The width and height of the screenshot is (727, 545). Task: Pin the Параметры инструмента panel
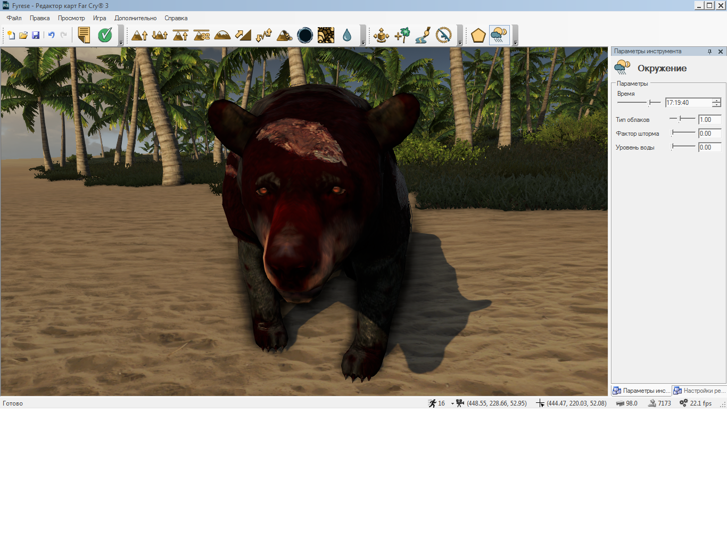click(709, 52)
